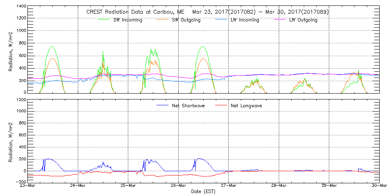Click the 27-Mar date tick label
This screenshot has height=195, width=391.
pyautogui.click(x=229, y=186)
